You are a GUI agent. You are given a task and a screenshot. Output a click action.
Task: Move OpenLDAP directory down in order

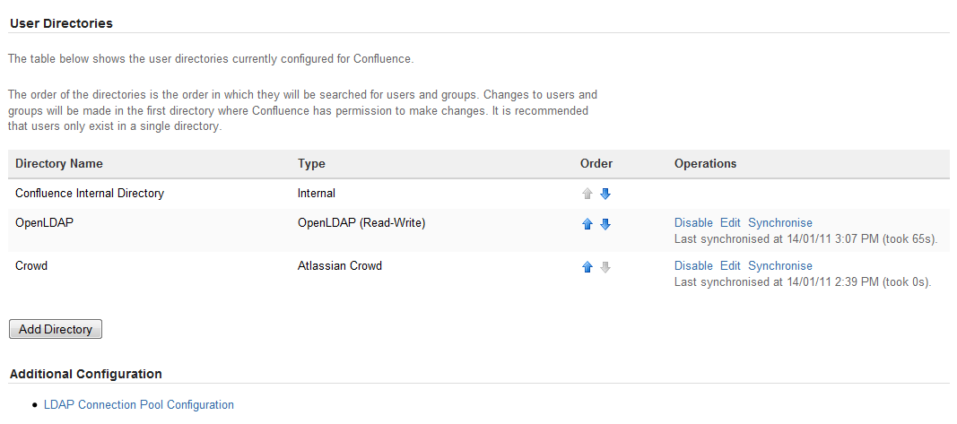click(605, 224)
